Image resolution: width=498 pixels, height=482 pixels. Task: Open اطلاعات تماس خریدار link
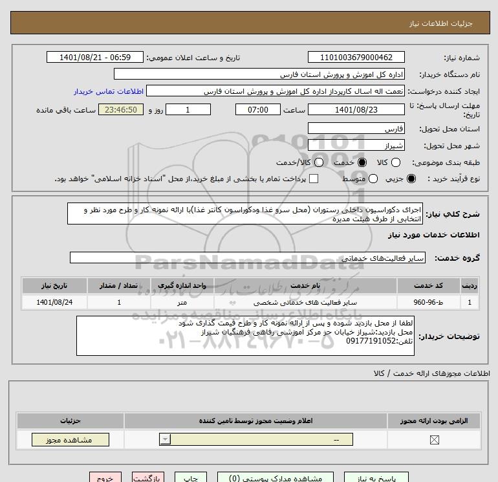(x=109, y=91)
